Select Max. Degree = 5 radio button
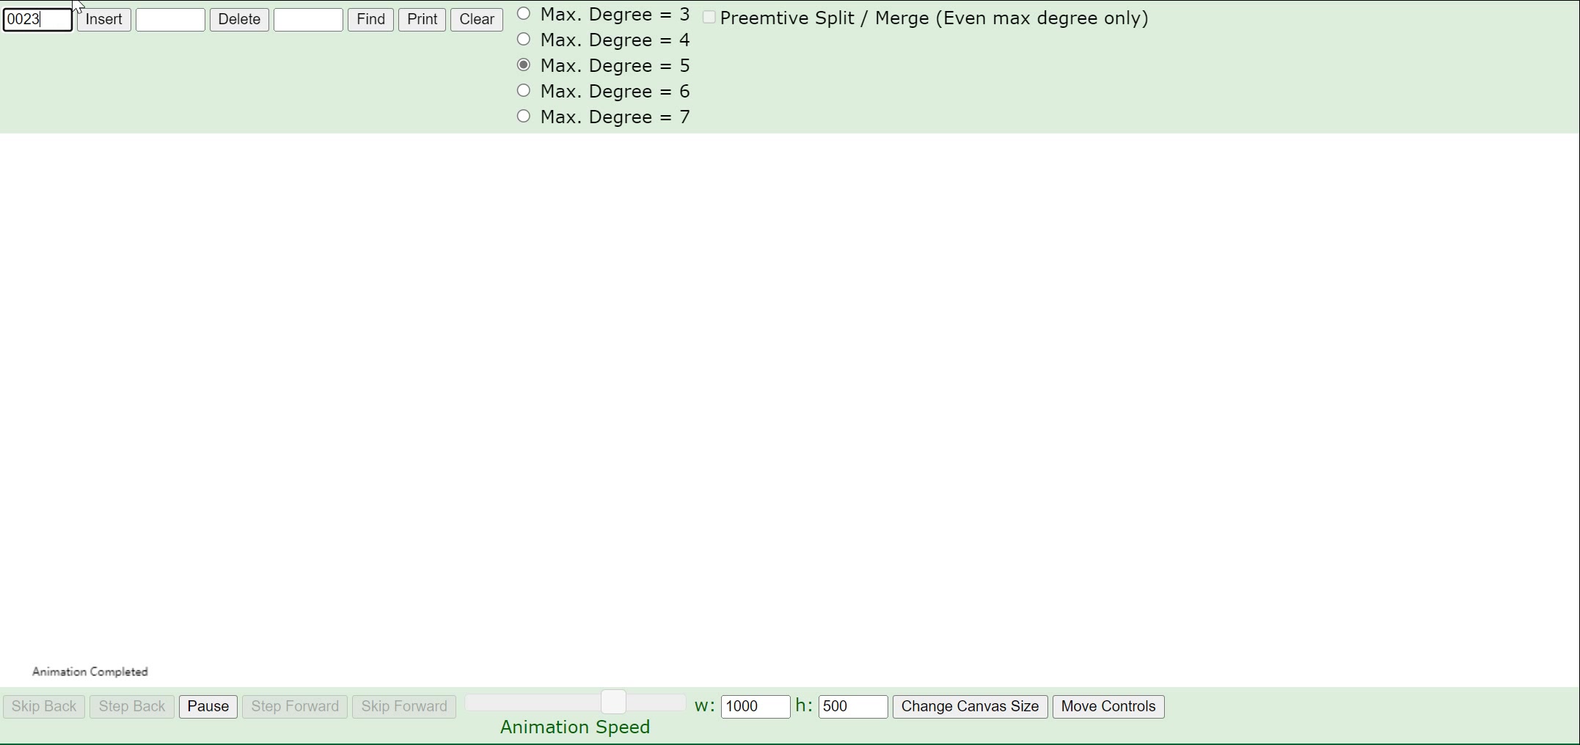 coord(524,65)
